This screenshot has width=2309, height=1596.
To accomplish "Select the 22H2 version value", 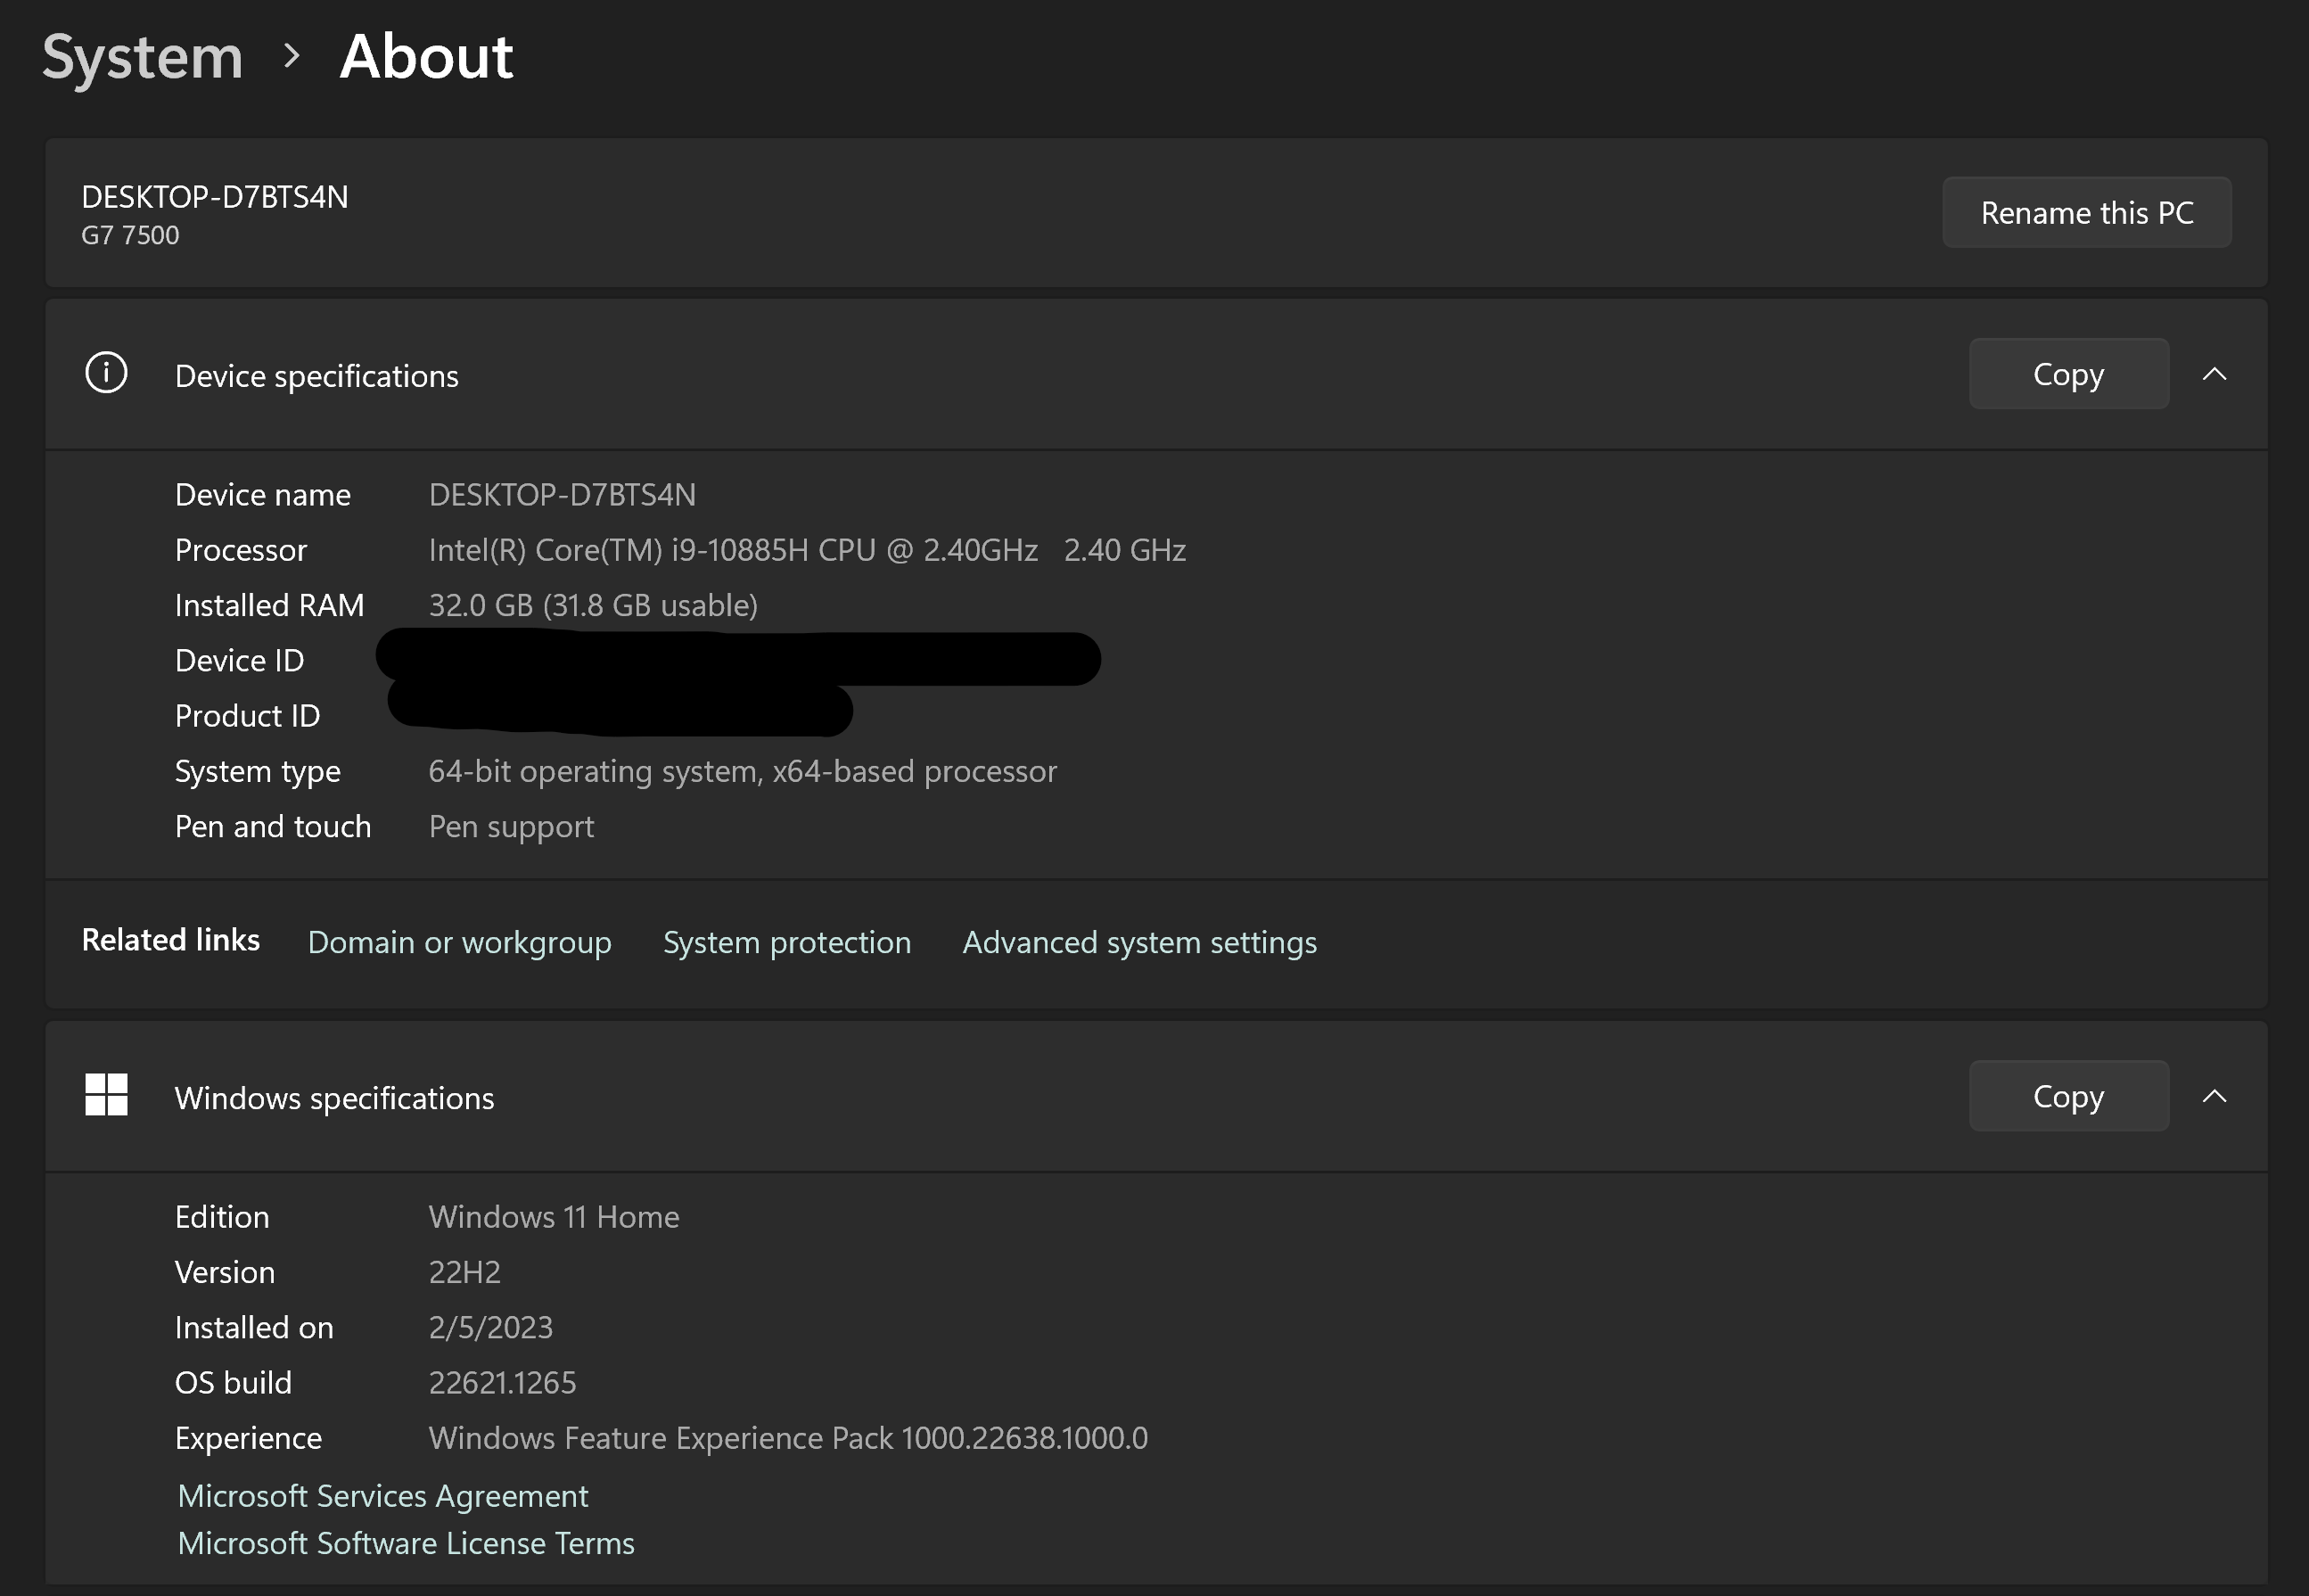I will [x=464, y=1272].
